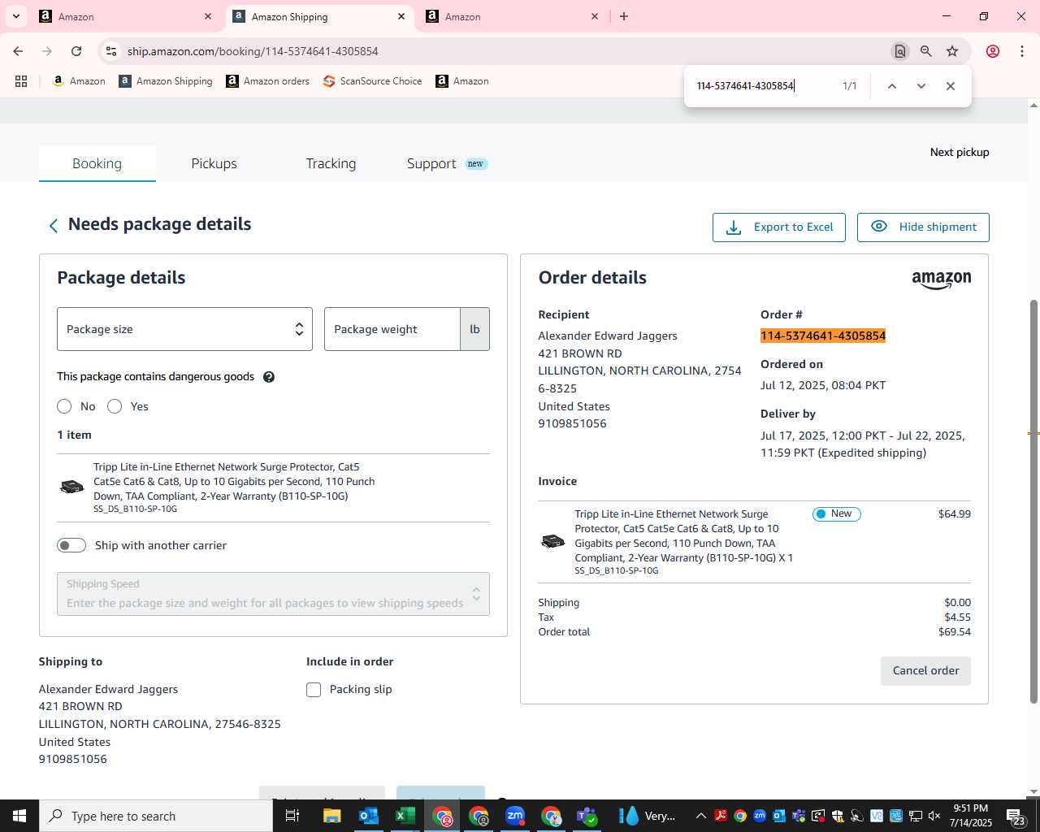Click the muted volume tray icon

(934, 816)
